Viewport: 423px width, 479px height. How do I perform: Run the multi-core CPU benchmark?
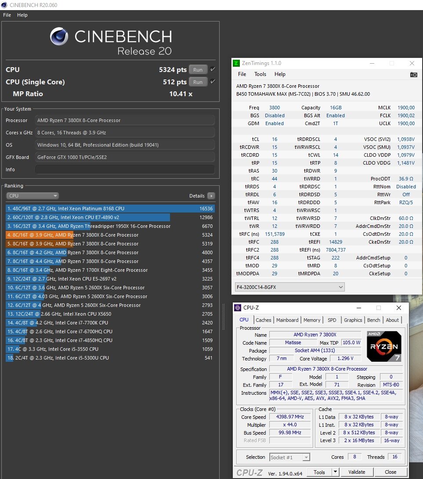pos(198,70)
